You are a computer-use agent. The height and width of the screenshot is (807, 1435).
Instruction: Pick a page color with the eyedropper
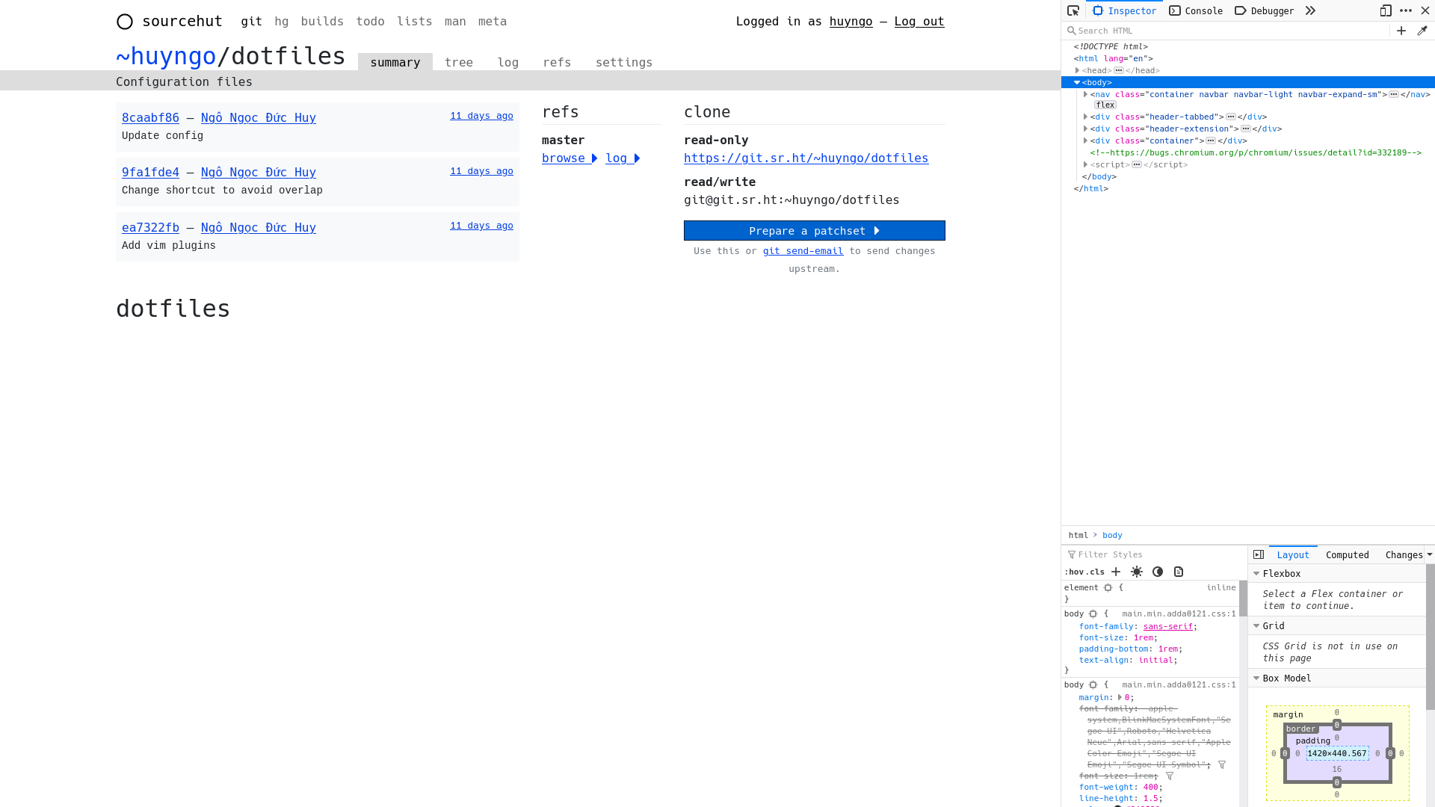1422,31
